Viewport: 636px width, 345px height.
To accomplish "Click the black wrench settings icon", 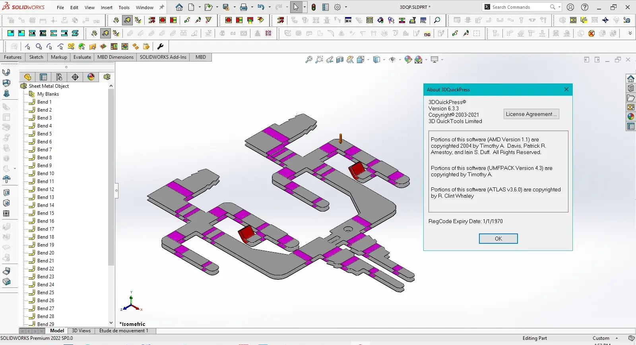I will coord(160,46).
